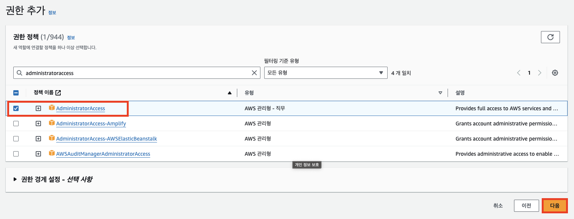The height and width of the screenshot is (219, 574).
Task: Open the AdministratorAccess policy link
Action: tap(80, 108)
